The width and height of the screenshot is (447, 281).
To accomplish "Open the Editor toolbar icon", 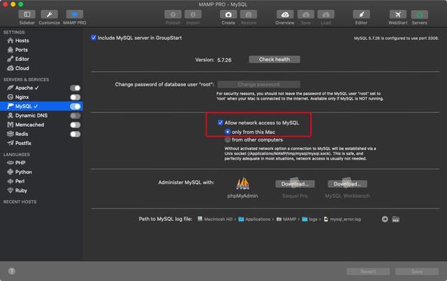I will pyautogui.click(x=361, y=14).
